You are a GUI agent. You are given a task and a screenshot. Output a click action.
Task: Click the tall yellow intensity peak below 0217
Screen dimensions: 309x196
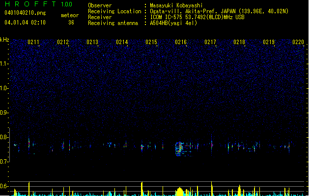[x=212, y=189]
